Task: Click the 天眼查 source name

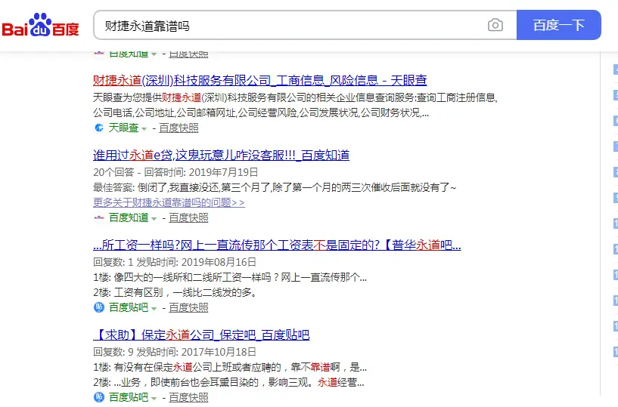Action: click(x=123, y=128)
